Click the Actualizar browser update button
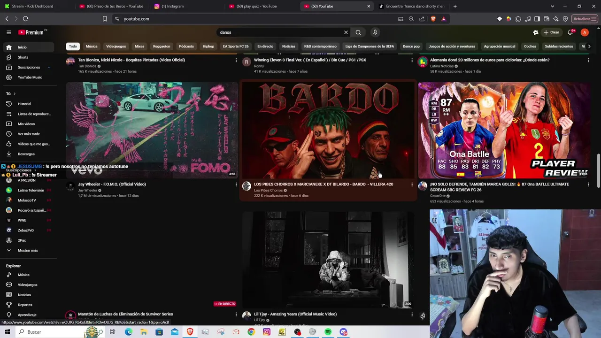Image resolution: width=601 pixels, height=338 pixels. pos(585,19)
